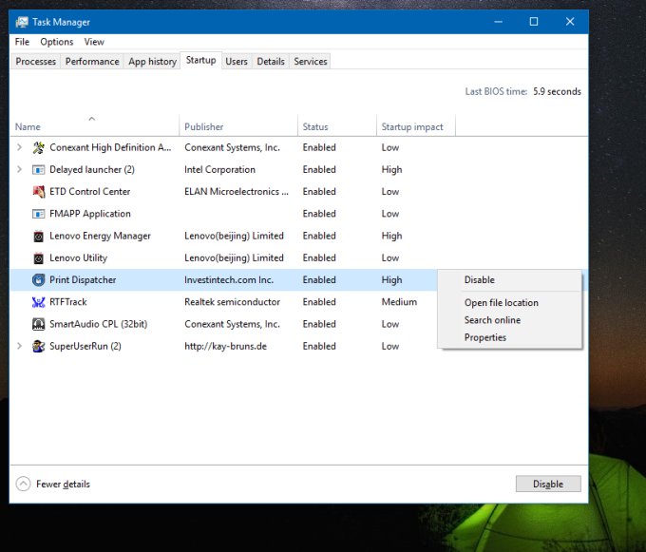The image size is (646, 552).
Task: Choose Disable from the context menu
Action: pos(479,280)
